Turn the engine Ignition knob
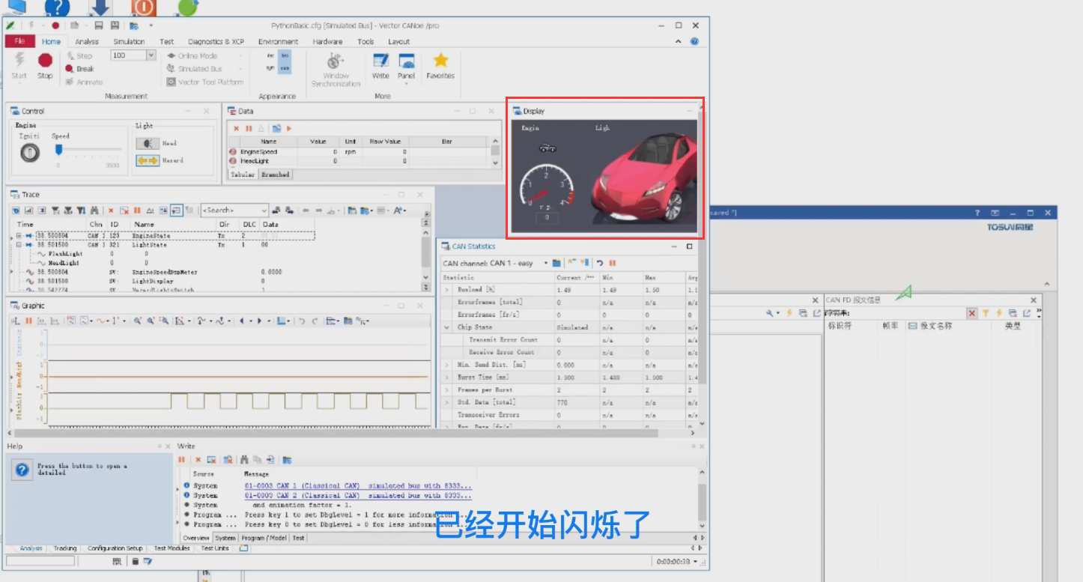Screen dimensions: 1083x582 [29, 153]
